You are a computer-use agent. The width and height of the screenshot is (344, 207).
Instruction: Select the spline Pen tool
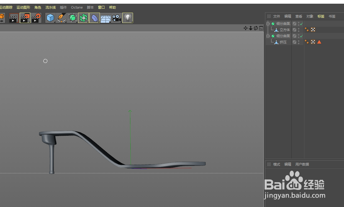tap(61, 18)
